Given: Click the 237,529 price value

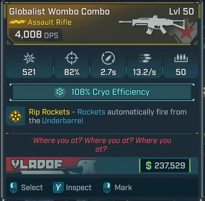Looking at the screenshot, I should click(x=170, y=166).
